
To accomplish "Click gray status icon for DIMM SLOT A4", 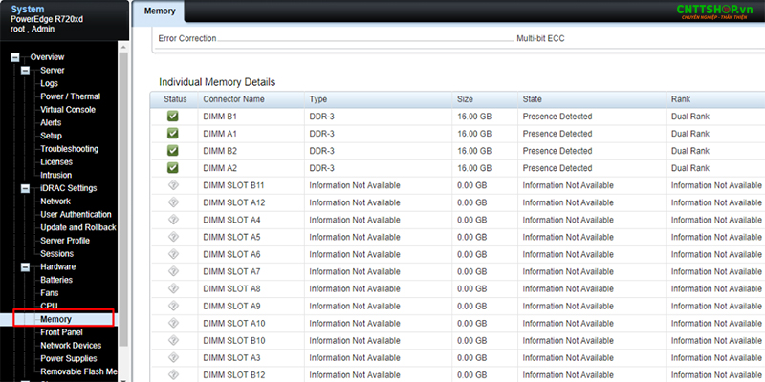I will [173, 220].
